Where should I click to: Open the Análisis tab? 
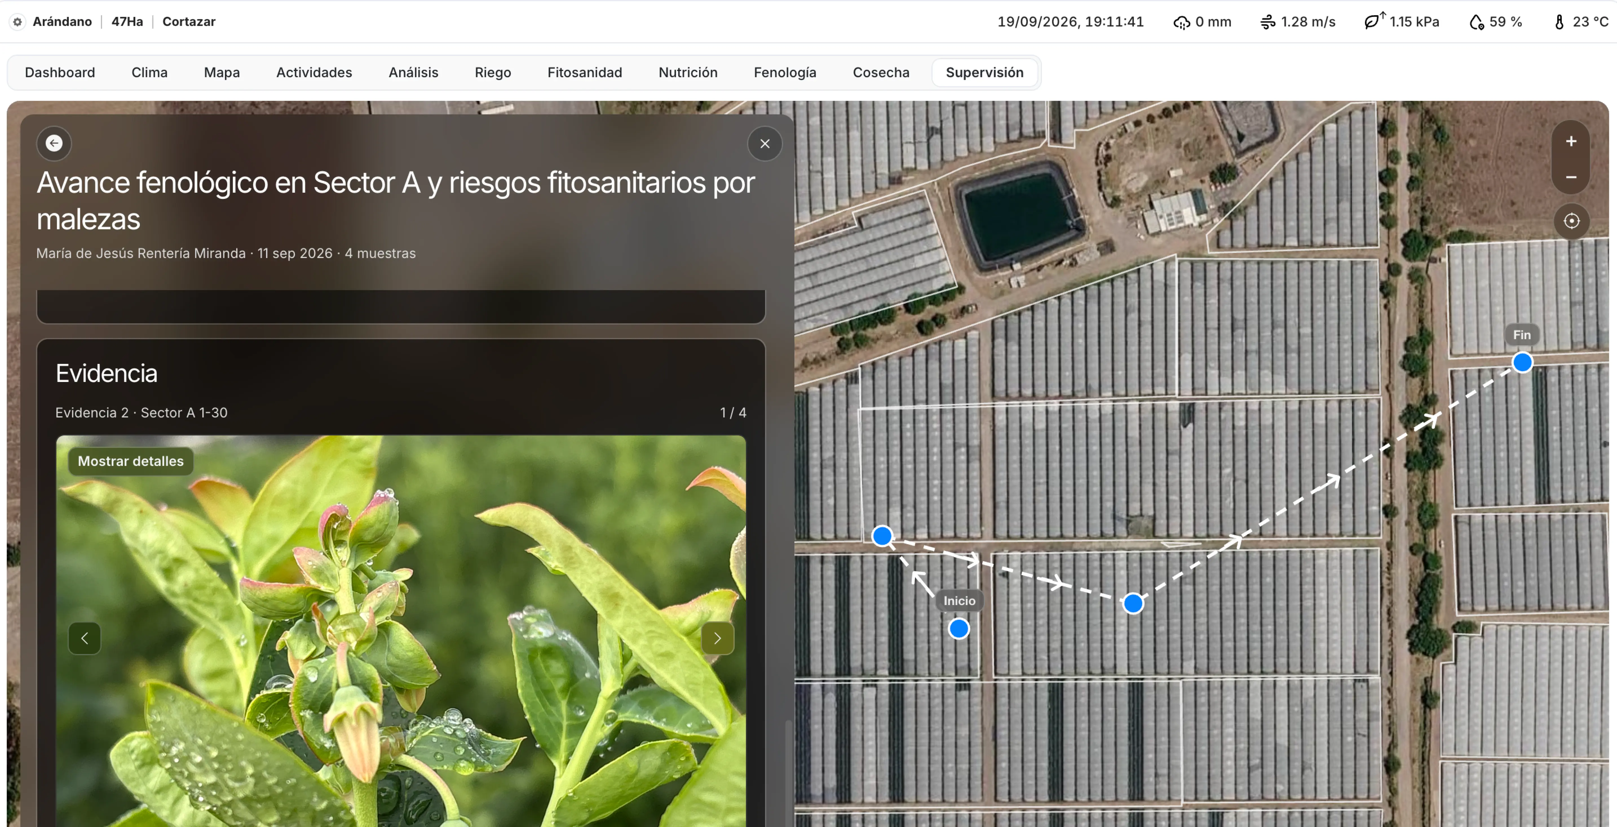coord(413,73)
